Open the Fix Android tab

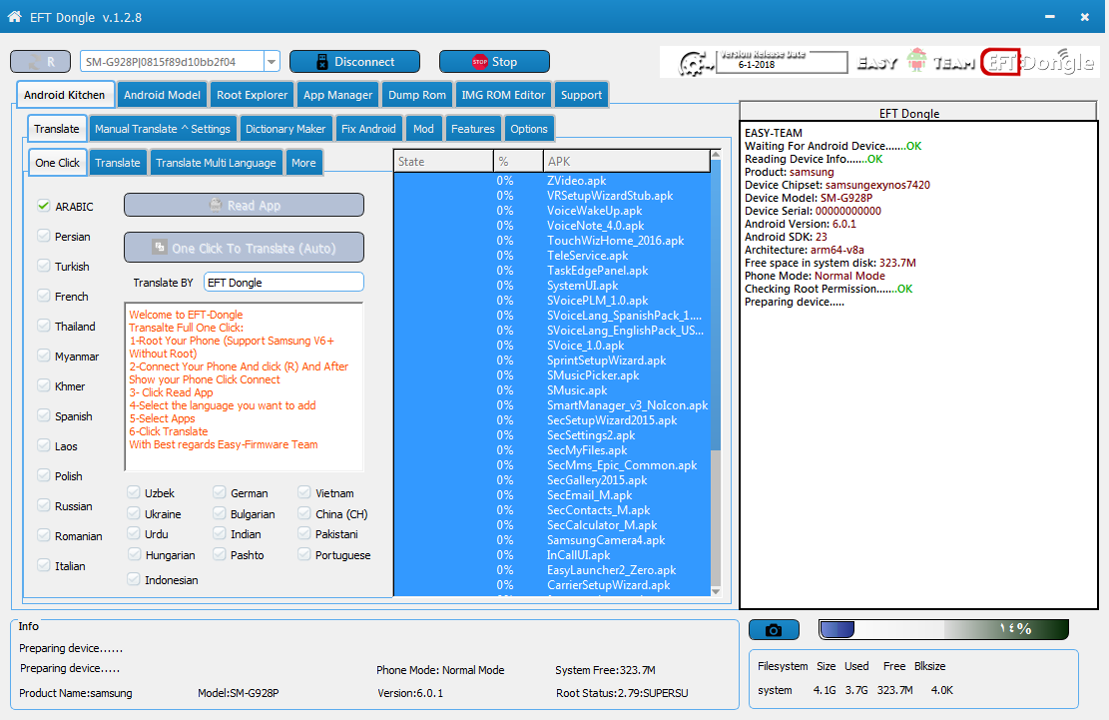[x=368, y=129]
